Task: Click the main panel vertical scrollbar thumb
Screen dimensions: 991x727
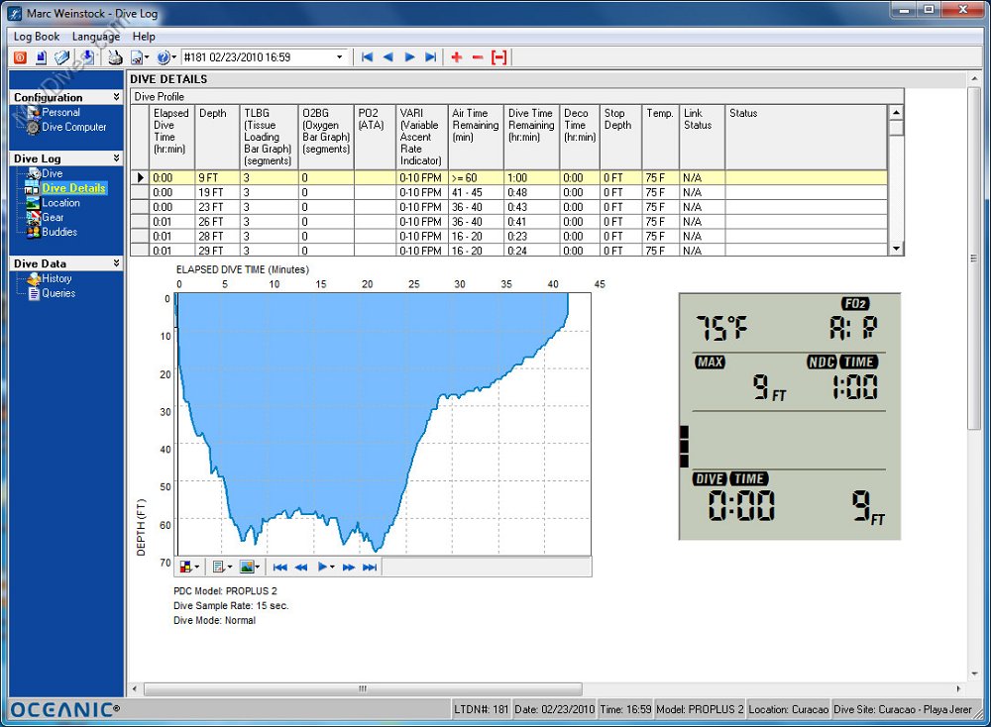Action: (x=973, y=259)
